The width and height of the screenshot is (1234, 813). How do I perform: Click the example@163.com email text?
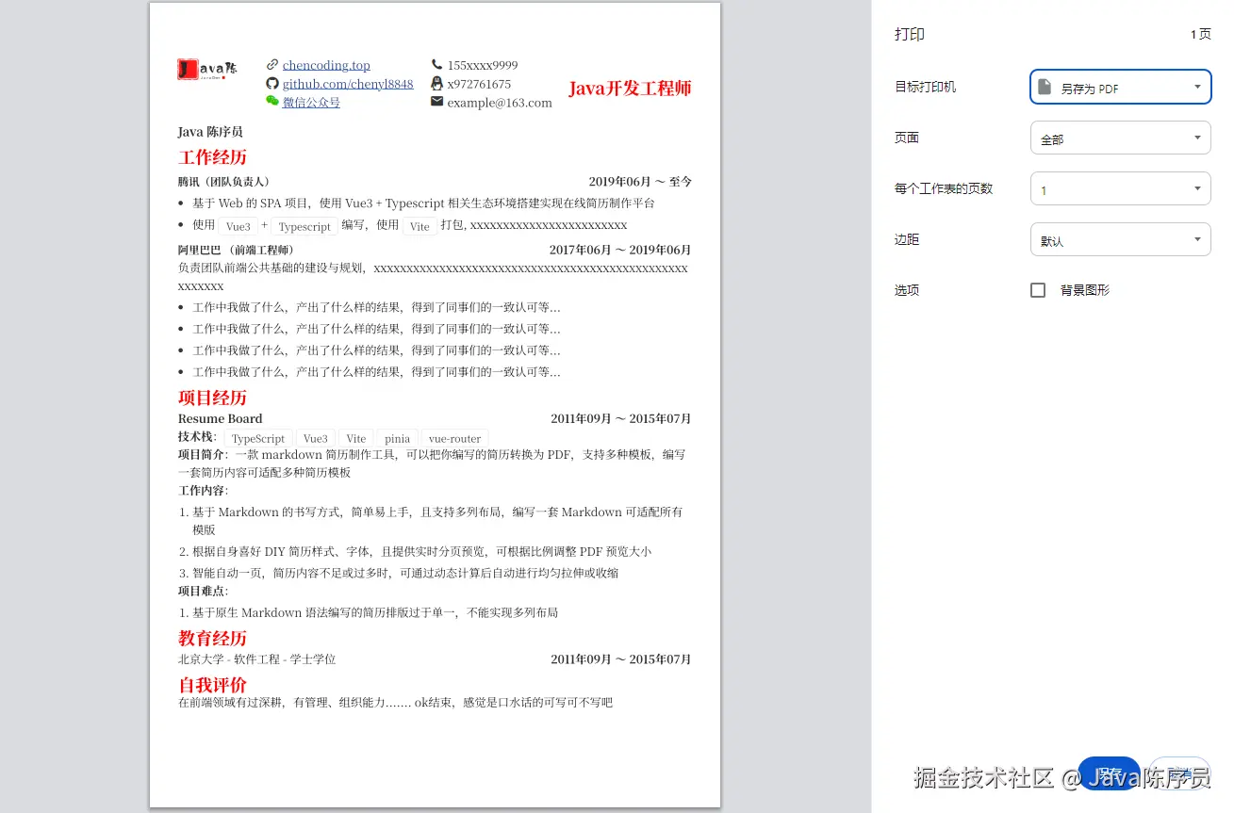click(500, 103)
